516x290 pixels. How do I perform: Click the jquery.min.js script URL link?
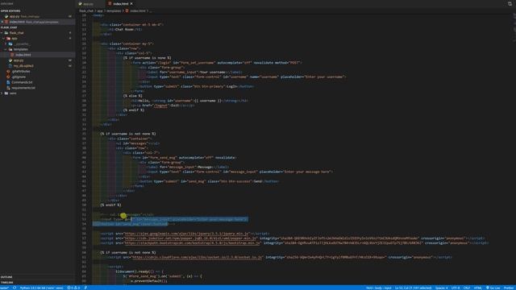(x=187, y=234)
